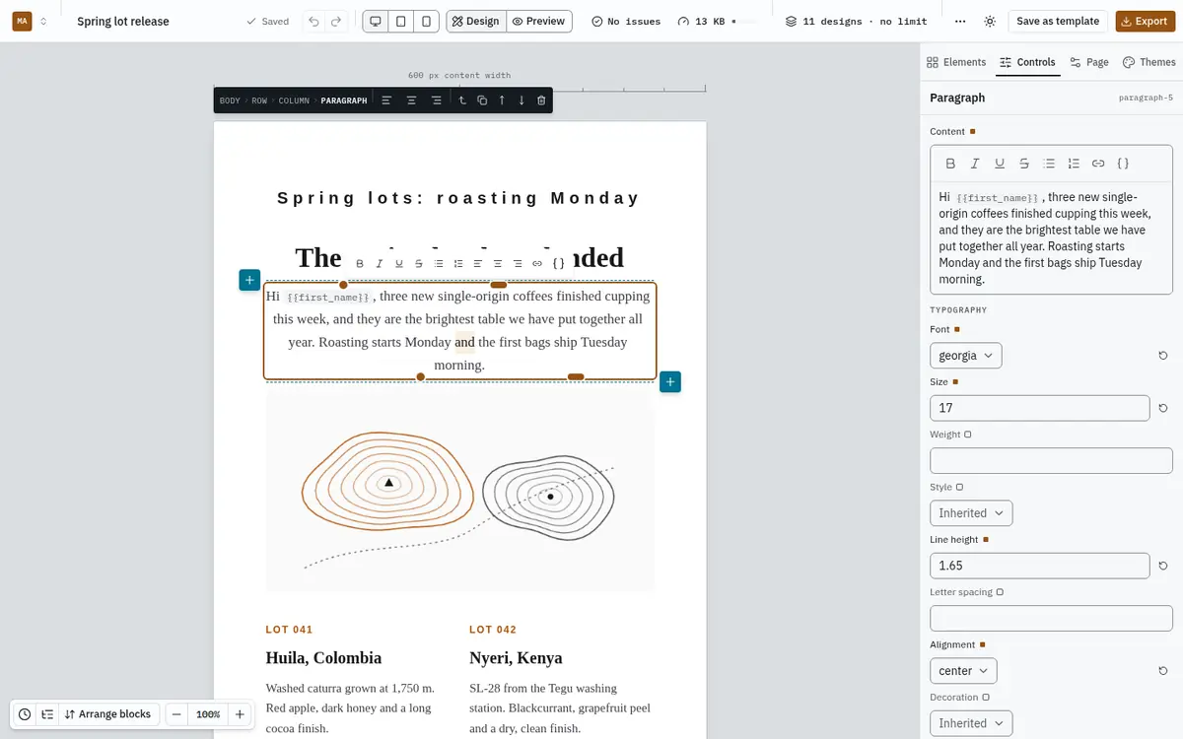Open the Alignment dropdown showing center

(x=963, y=671)
